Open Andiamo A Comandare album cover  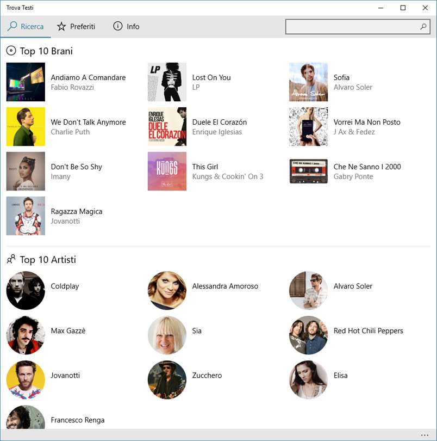point(26,82)
